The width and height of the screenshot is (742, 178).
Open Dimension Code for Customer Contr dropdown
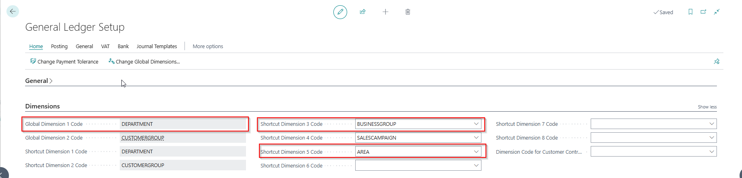pos(712,152)
